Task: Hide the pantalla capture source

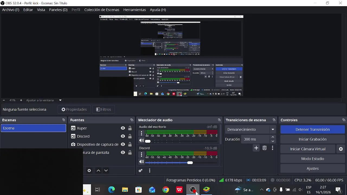Action: point(123,152)
